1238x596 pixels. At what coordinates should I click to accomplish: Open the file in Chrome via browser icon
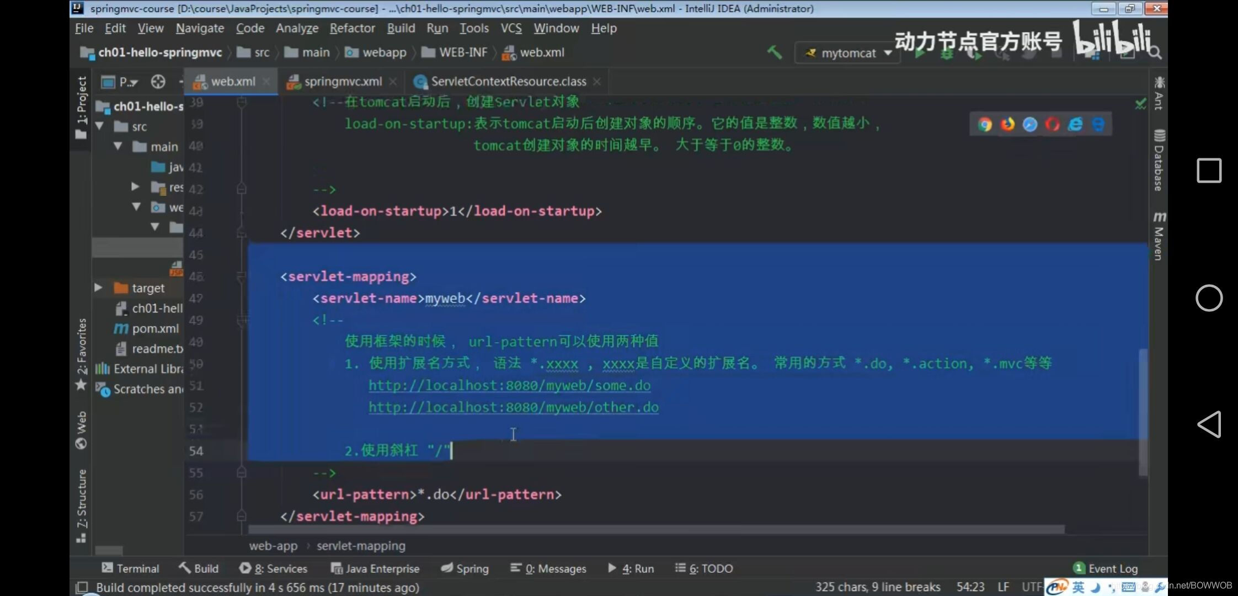[986, 124]
